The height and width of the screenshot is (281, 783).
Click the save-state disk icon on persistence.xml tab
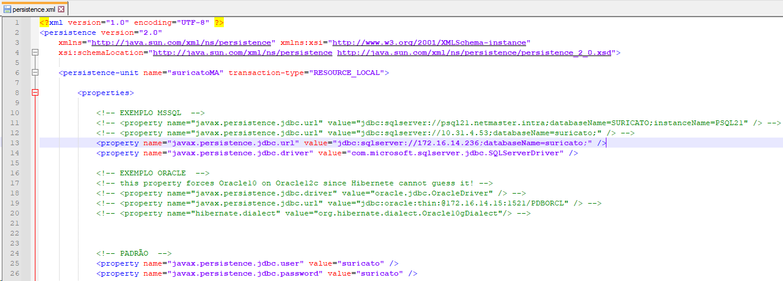point(8,9)
